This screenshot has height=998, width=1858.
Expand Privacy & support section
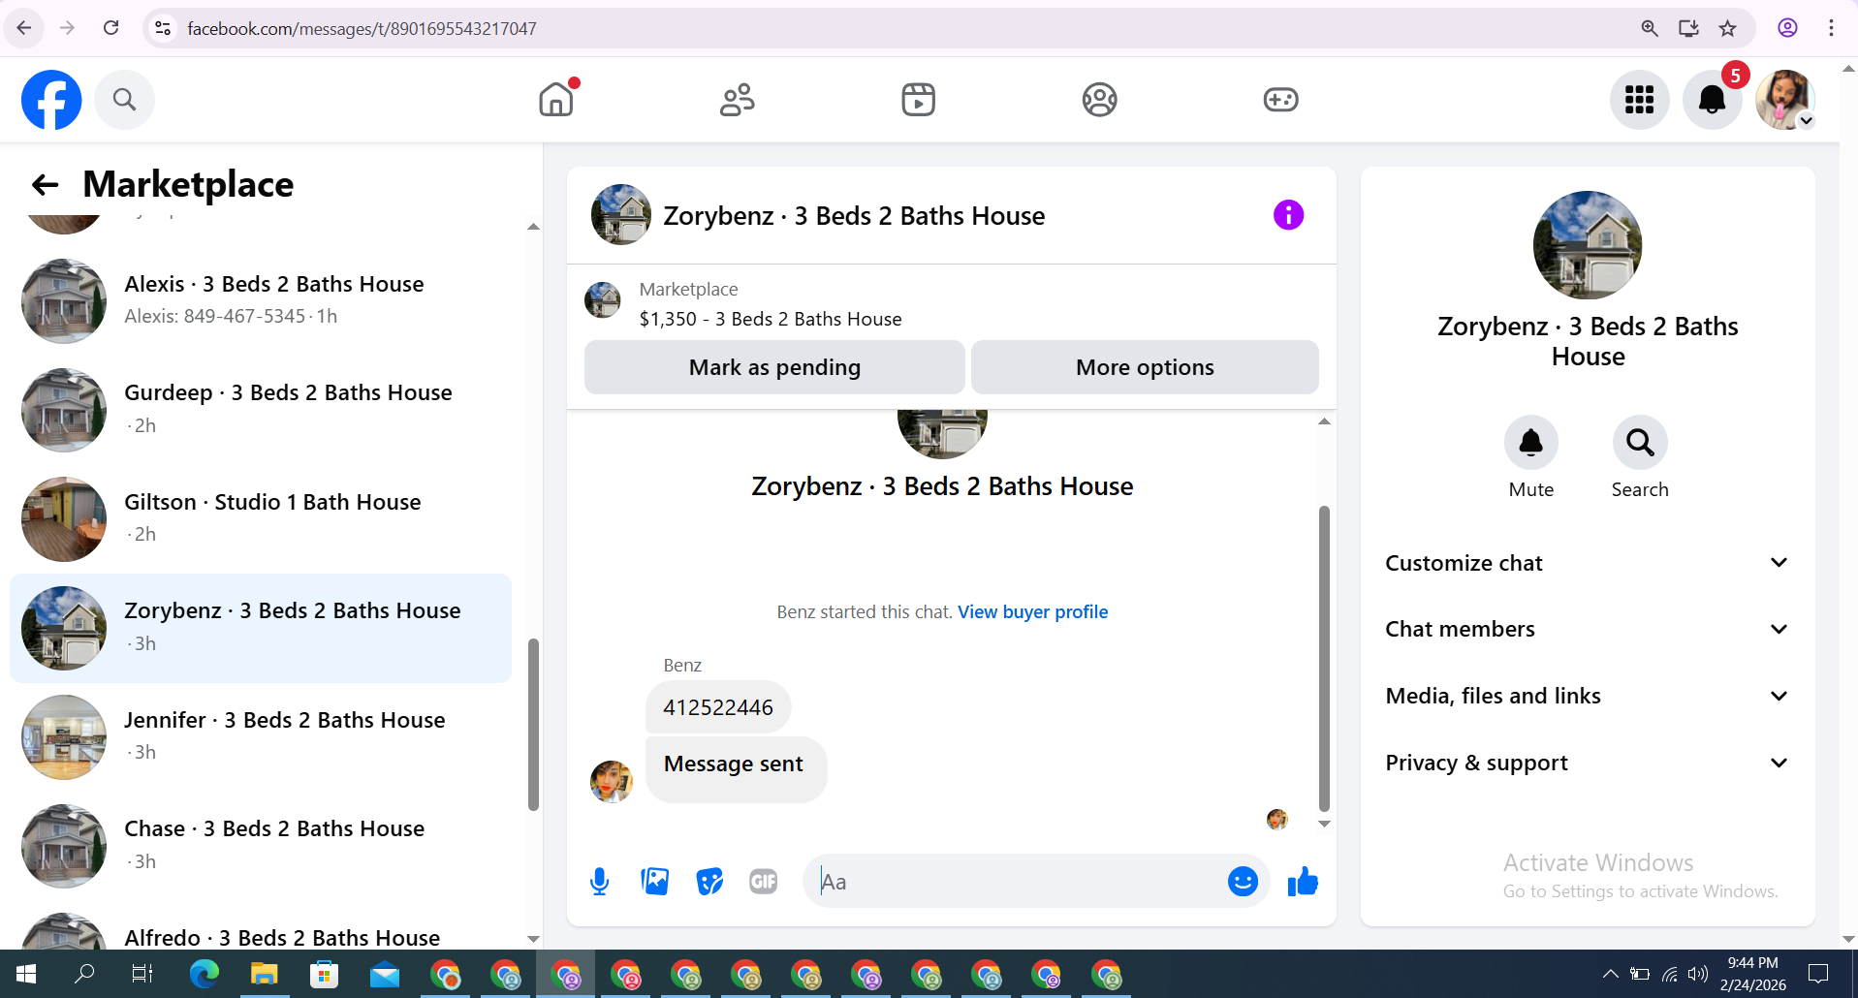pyautogui.click(x=1588, y=764)
